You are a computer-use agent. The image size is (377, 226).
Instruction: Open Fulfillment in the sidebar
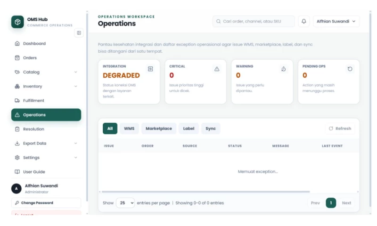[x=46, y=100]
